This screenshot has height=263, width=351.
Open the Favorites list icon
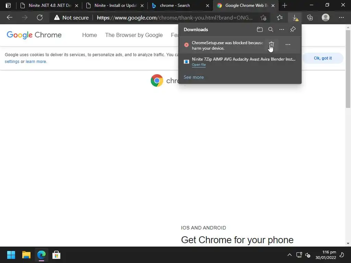point(280,17)
